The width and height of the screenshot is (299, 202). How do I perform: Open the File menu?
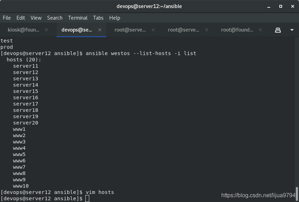pyautogui.click(x=7, y=18)
